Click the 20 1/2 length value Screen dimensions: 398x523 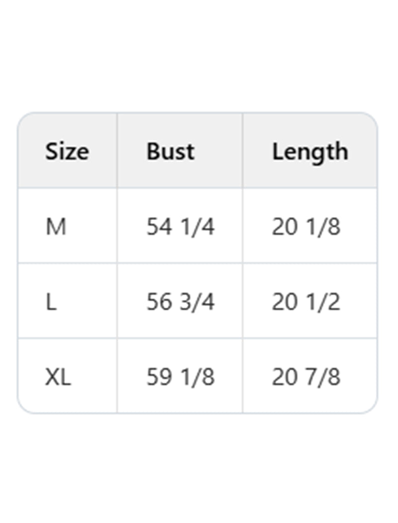pos(306,302)
